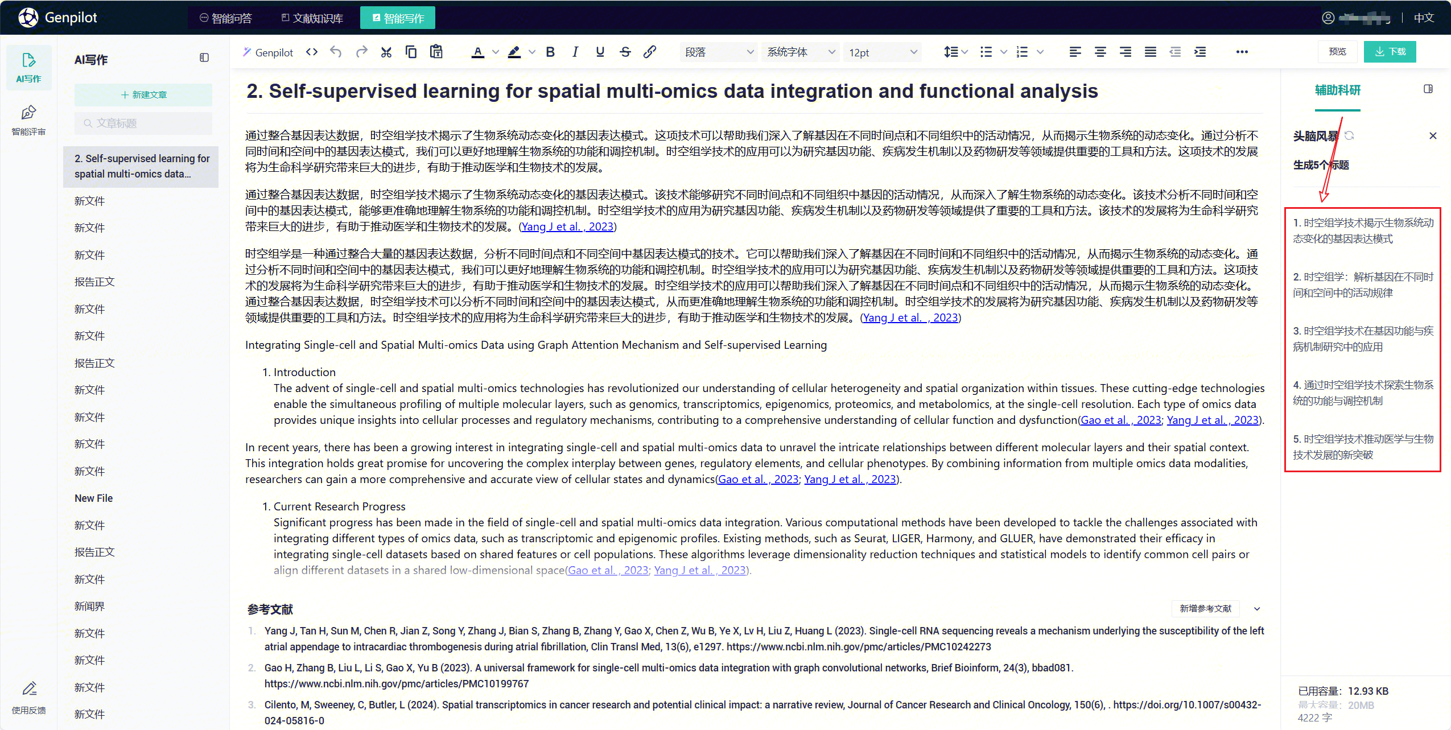
Task: Close the 头脑风暴 panel
Action: (1433, 136)
